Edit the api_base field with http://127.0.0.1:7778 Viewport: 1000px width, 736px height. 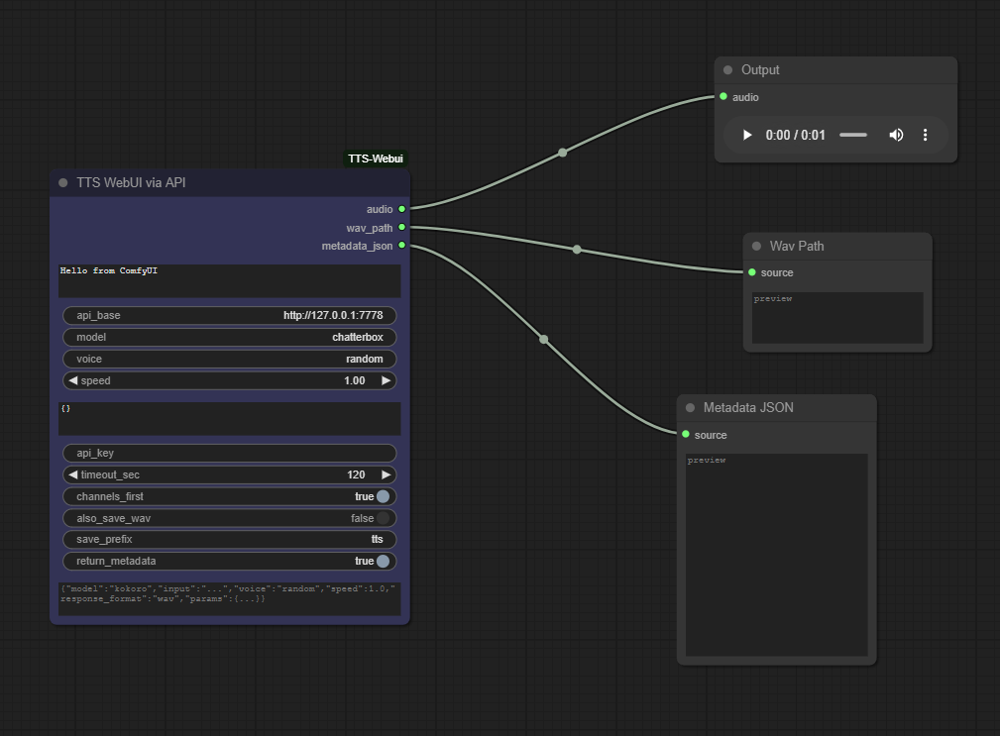(x=230, y=315)
